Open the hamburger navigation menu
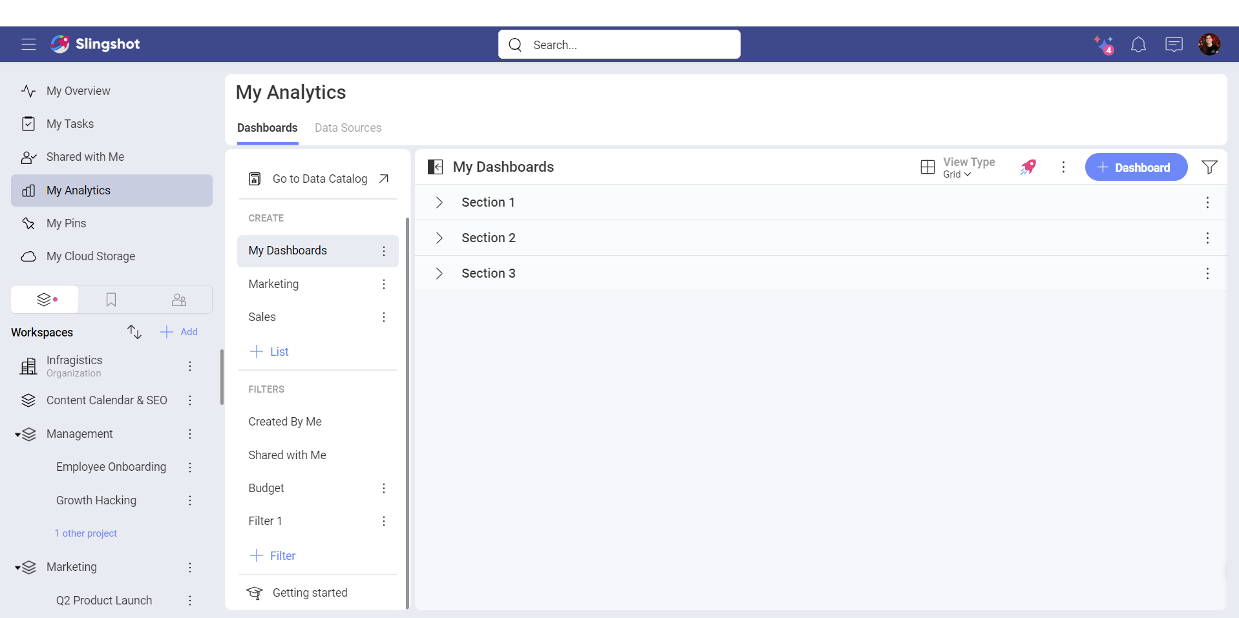 (x=28, y=44)
